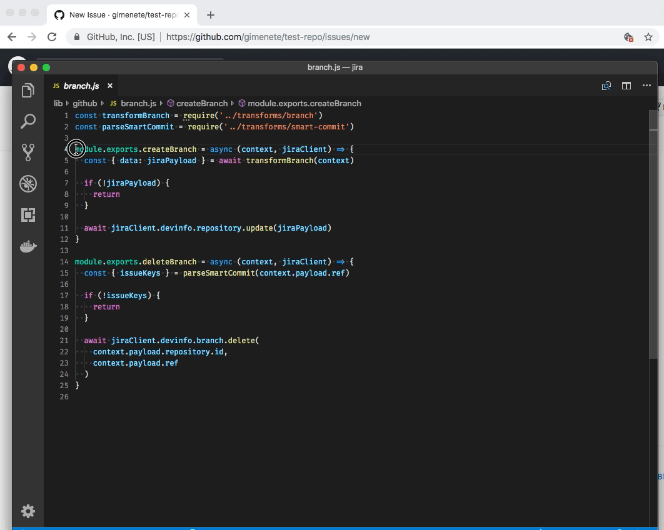Image resolution: width=664 pixels, height=530 pixels.
Task: Open the Debug view in activity bar
Action: pos(28,184)
